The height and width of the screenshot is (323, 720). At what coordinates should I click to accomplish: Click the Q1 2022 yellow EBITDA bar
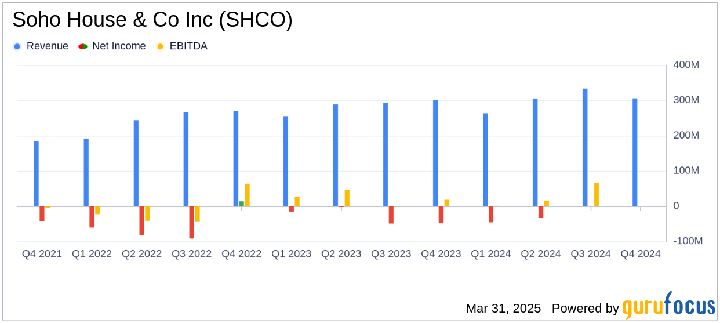[97, 210]
